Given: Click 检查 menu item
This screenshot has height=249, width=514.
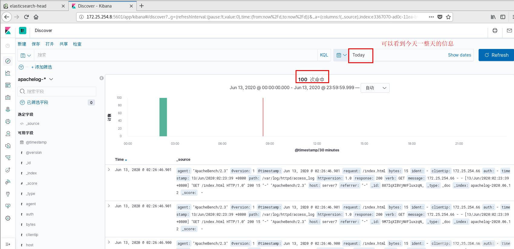Looking at the screenshot, I should (77, 44).
